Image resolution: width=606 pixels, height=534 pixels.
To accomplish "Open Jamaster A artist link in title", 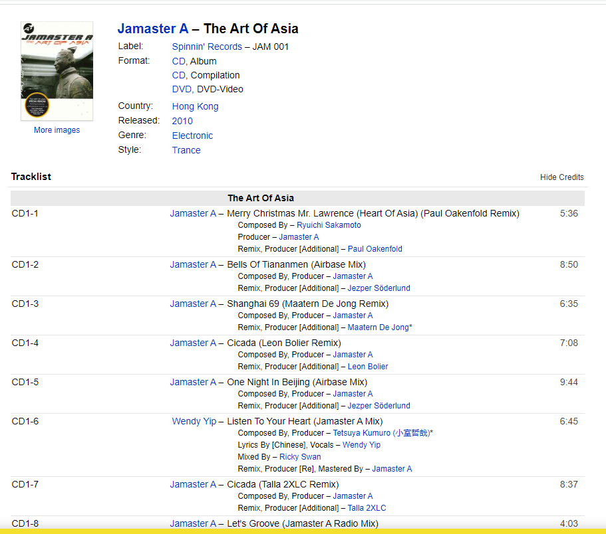I will tap(153, 29).
